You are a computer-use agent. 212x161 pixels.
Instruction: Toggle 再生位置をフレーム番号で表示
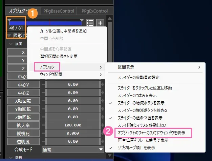pos(155,140)
